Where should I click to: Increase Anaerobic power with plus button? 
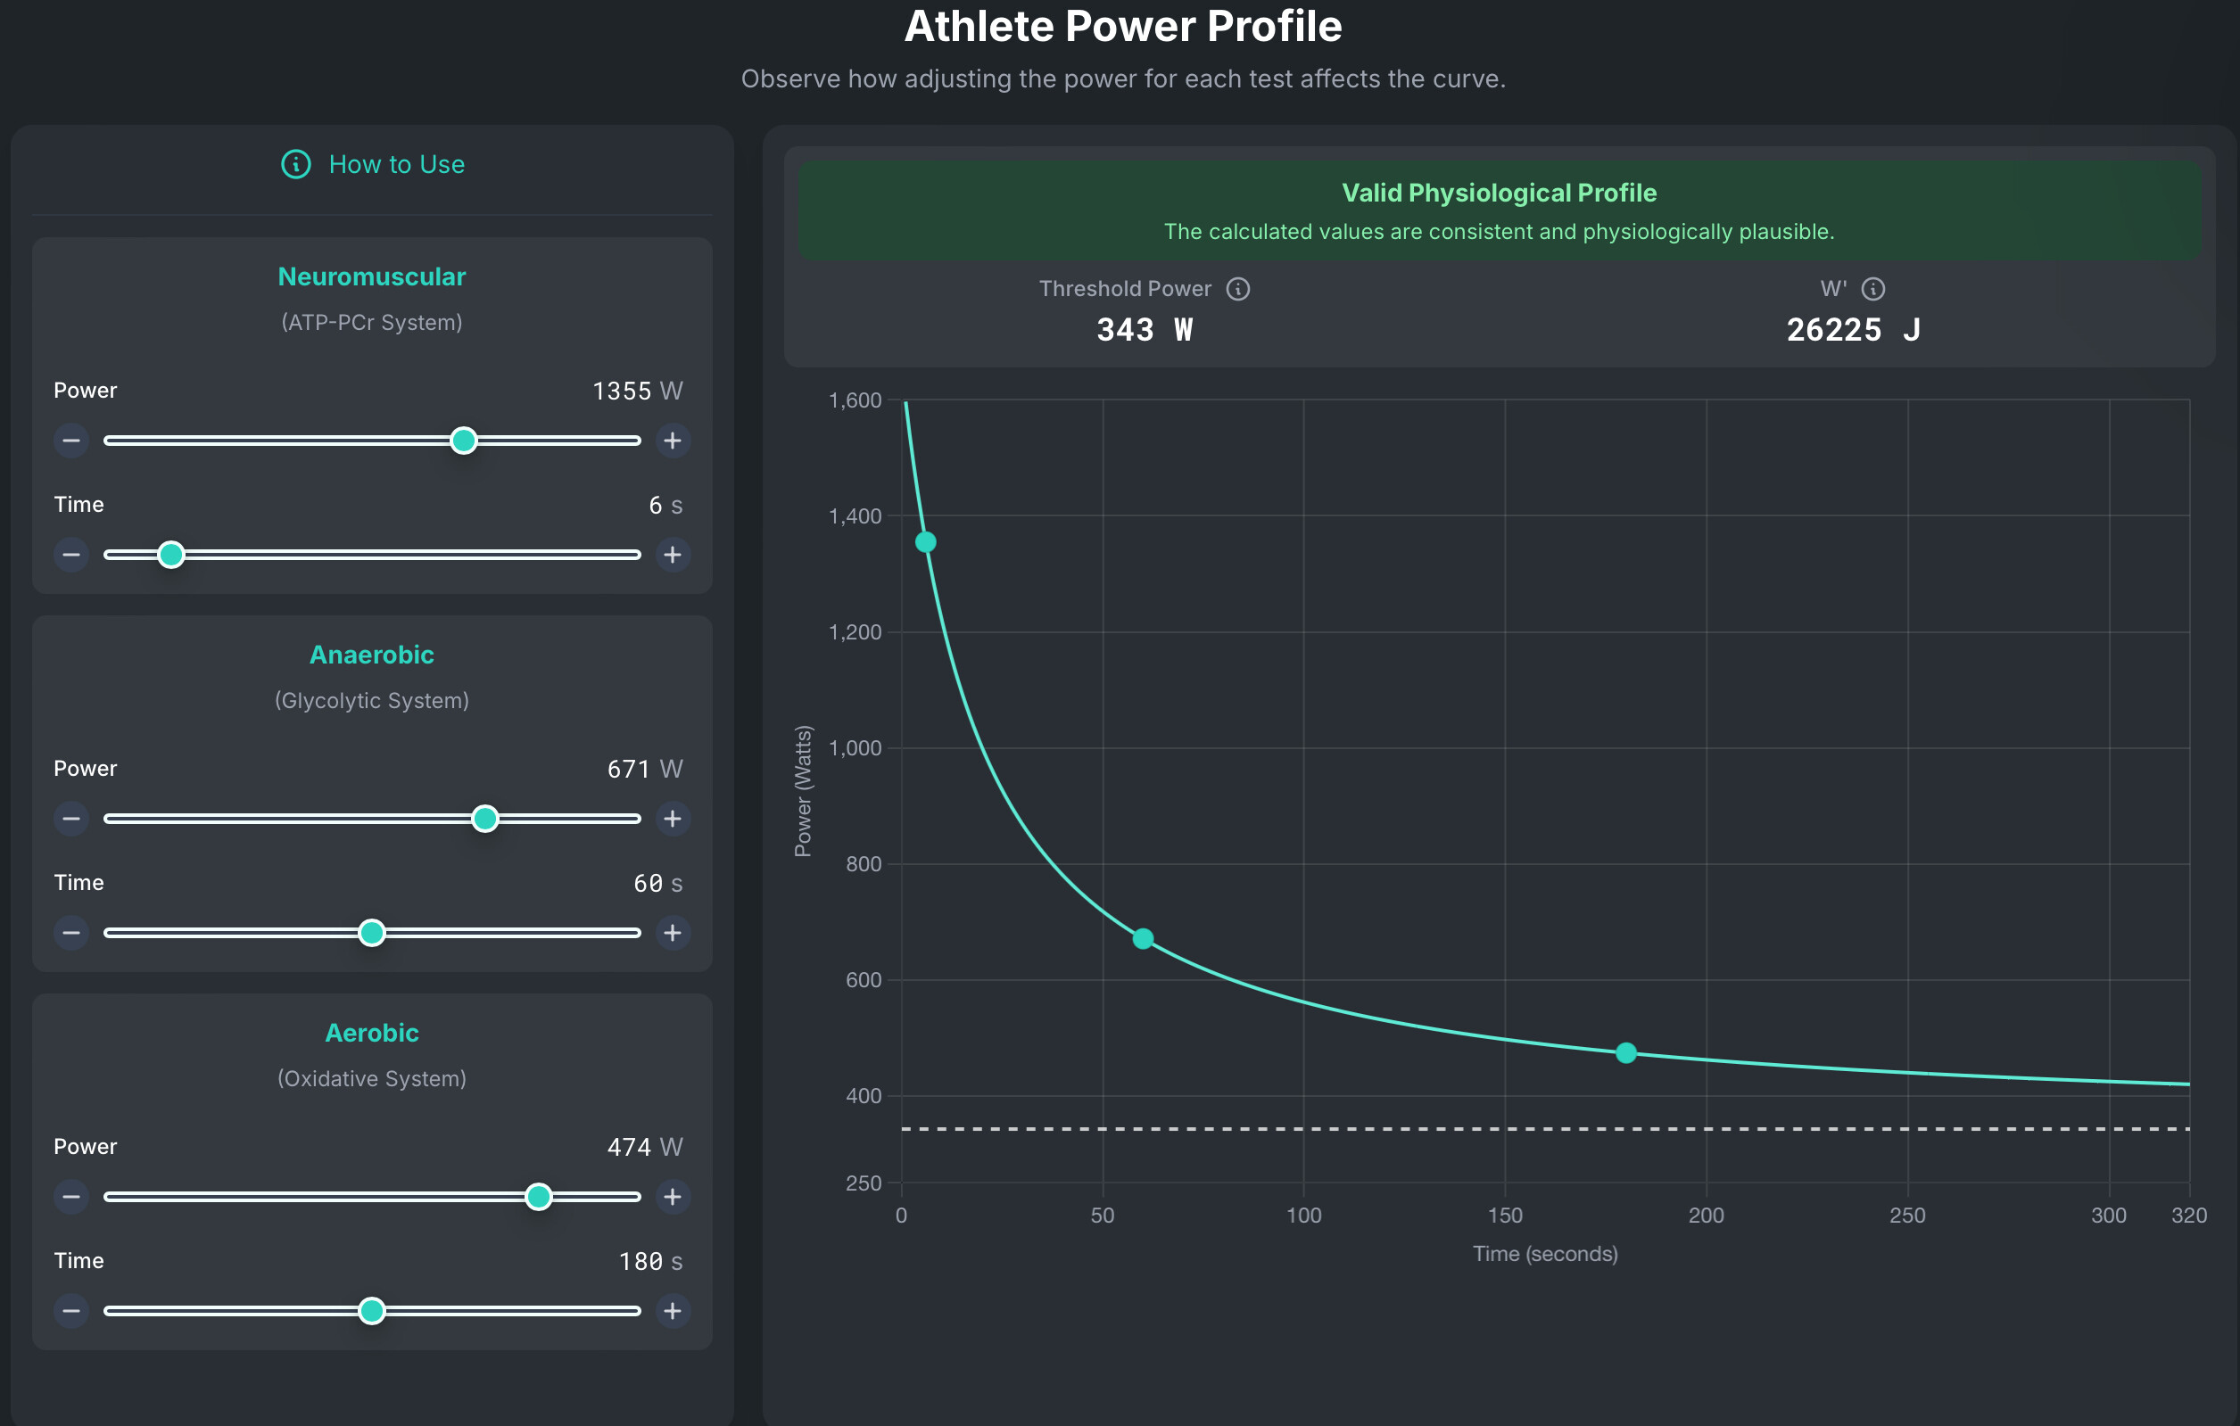pyautogui.click(x=673, y=819)
